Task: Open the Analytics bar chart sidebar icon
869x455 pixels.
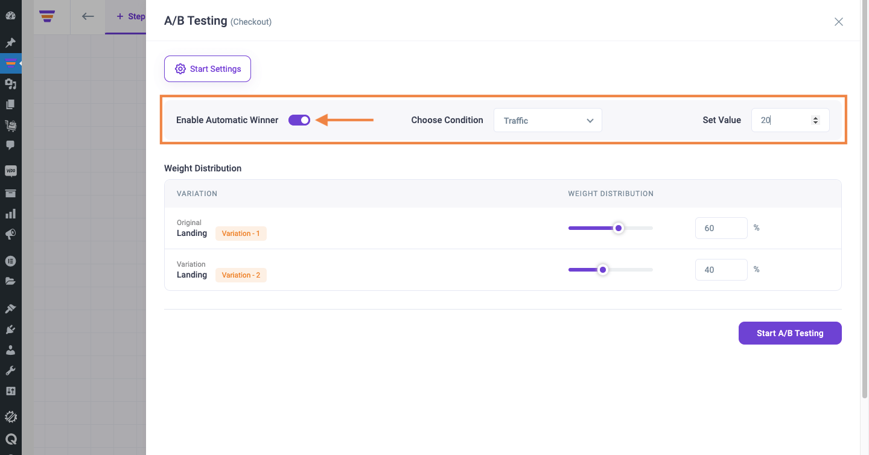Action: 10,214
